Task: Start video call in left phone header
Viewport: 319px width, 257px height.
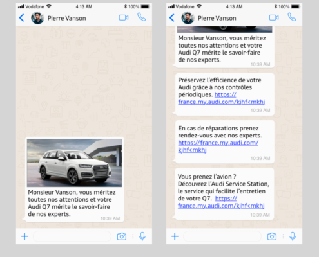Action: (x=124, y=17)
